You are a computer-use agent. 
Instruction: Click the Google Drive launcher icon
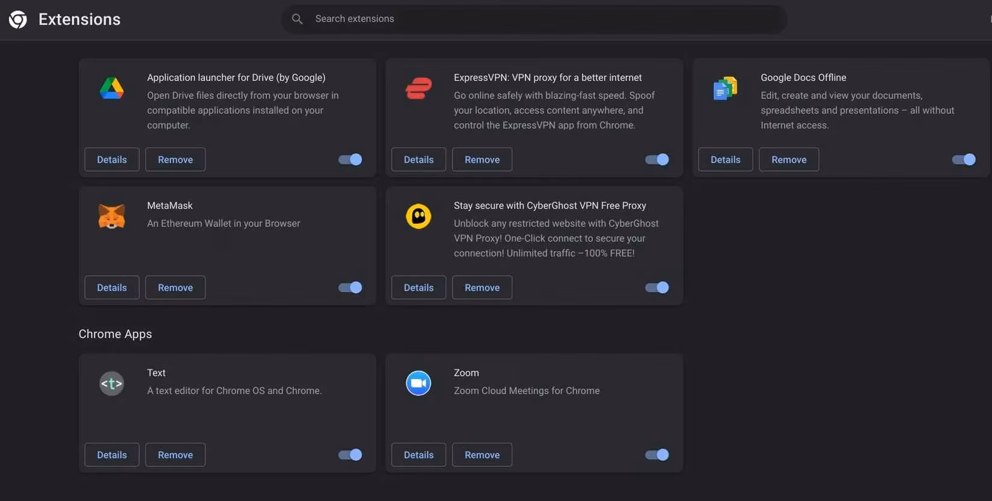112,88
